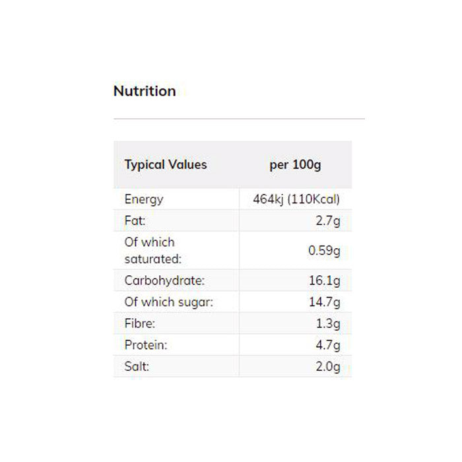Select the Of which saturated label
462x462 pixels.
pyautogui.click(x=152, y=251)
